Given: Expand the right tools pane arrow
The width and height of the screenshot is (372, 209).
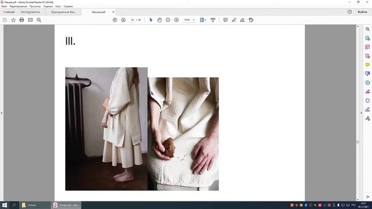Looking at the screenshot, I should 368,197.
